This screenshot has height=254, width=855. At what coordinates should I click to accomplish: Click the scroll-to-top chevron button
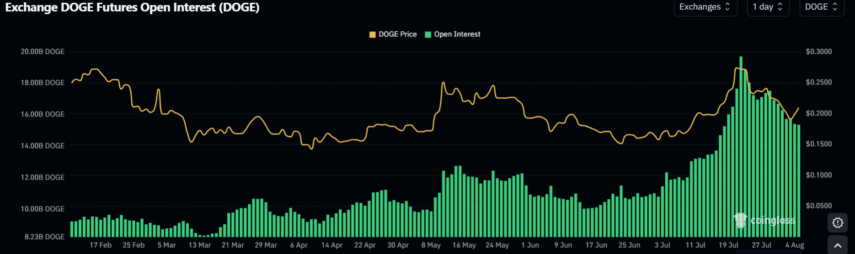838,245
